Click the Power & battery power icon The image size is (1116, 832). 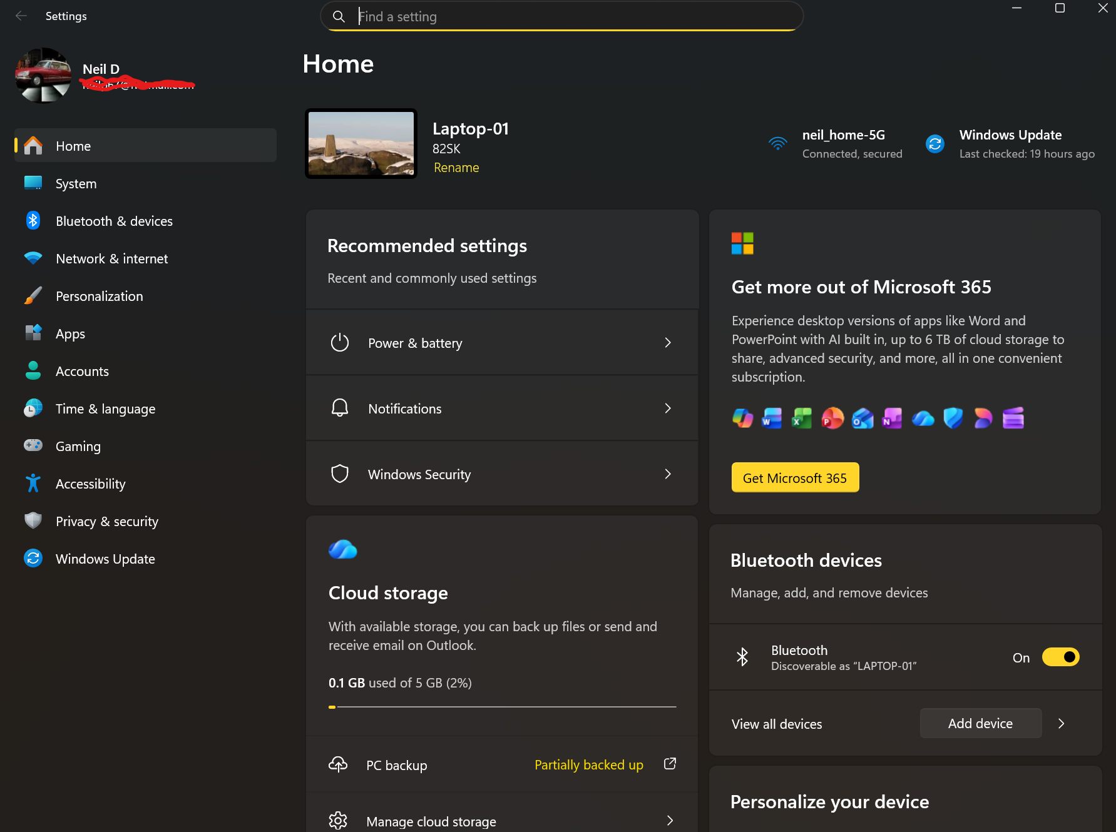click(x=340, y=343)
